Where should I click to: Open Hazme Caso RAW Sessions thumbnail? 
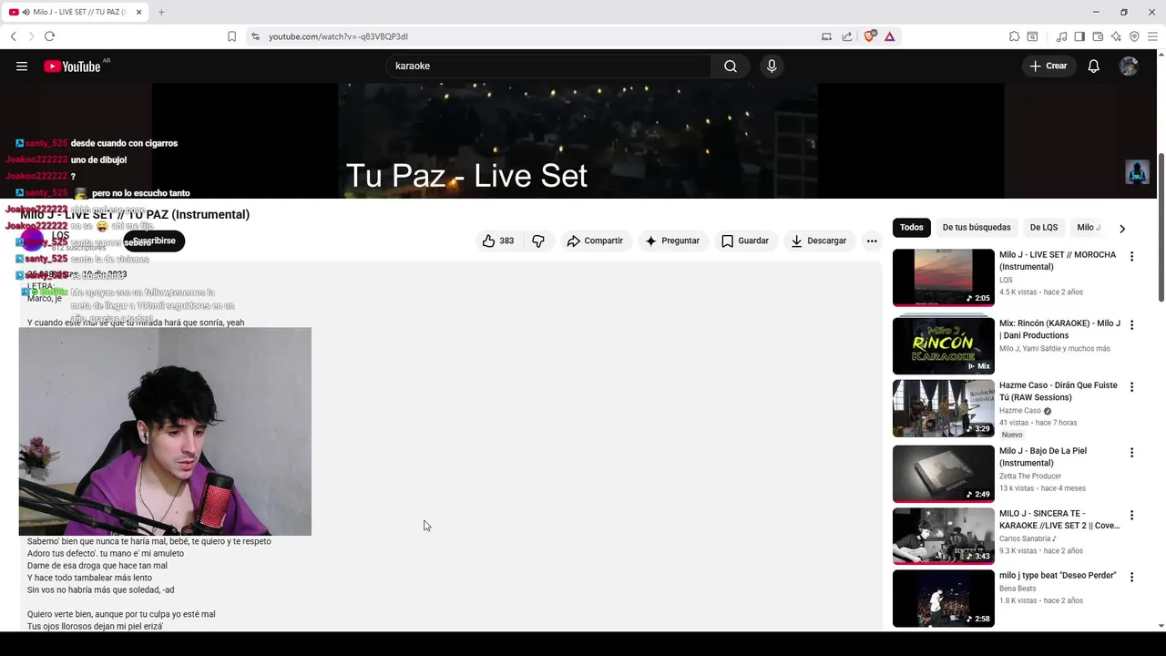pyautogui.click(x=944, y=408)
